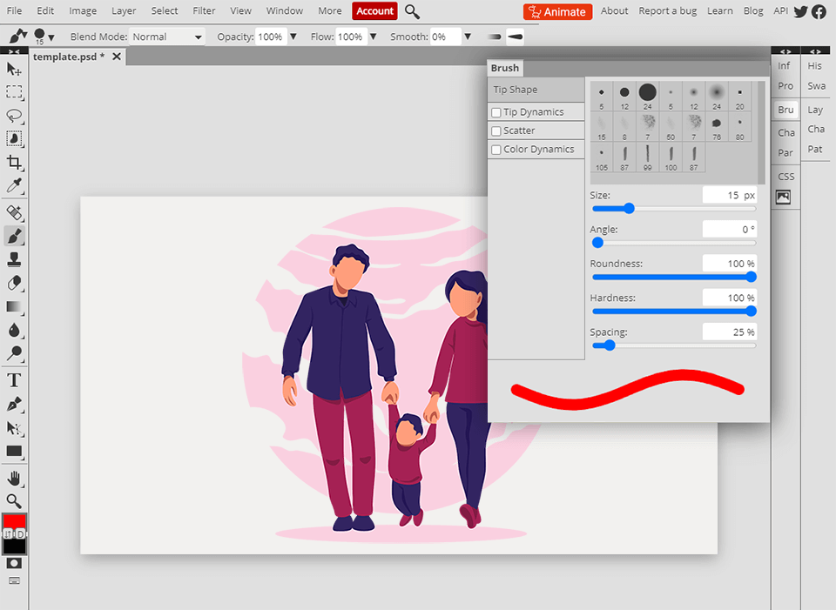Select the Eraser tool
The image size is (836, 610).
[14, 283]
